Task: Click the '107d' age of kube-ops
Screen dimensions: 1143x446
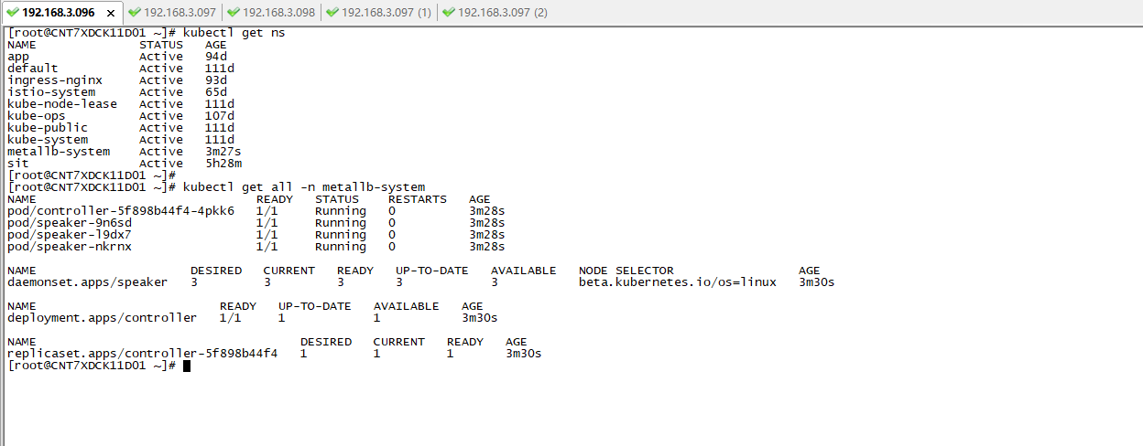Action: pos(220,116)
